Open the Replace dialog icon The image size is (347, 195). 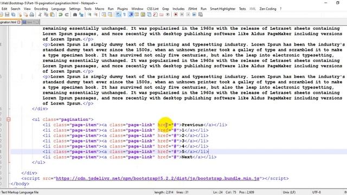click(x=81, y=15)
